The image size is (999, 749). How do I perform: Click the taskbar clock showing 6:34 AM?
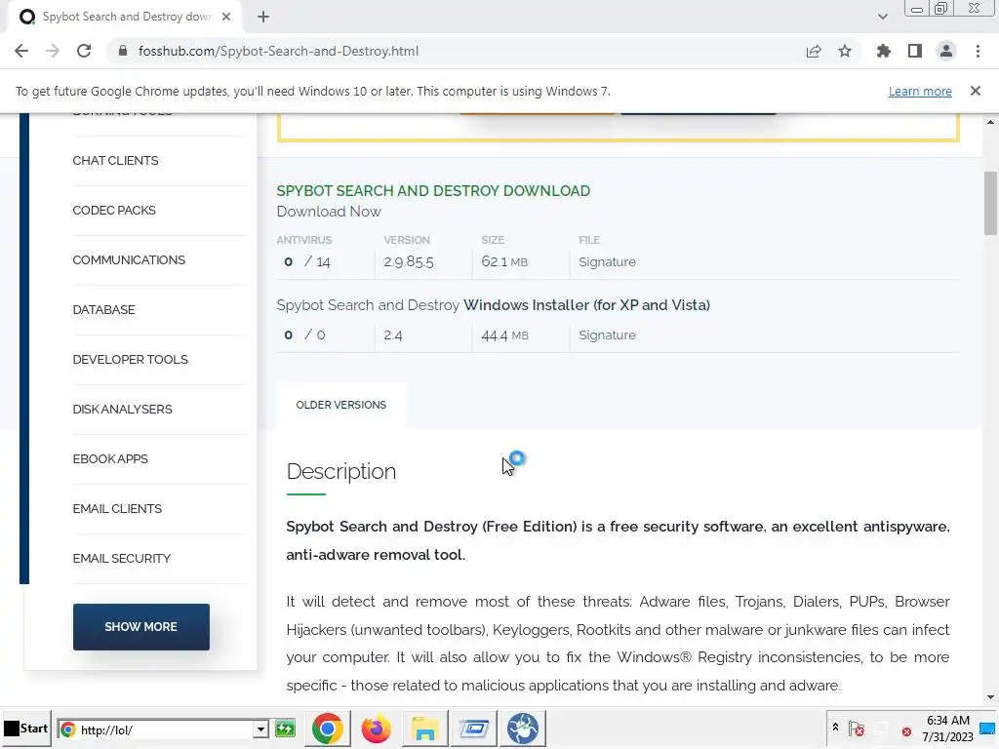[947, 729]
